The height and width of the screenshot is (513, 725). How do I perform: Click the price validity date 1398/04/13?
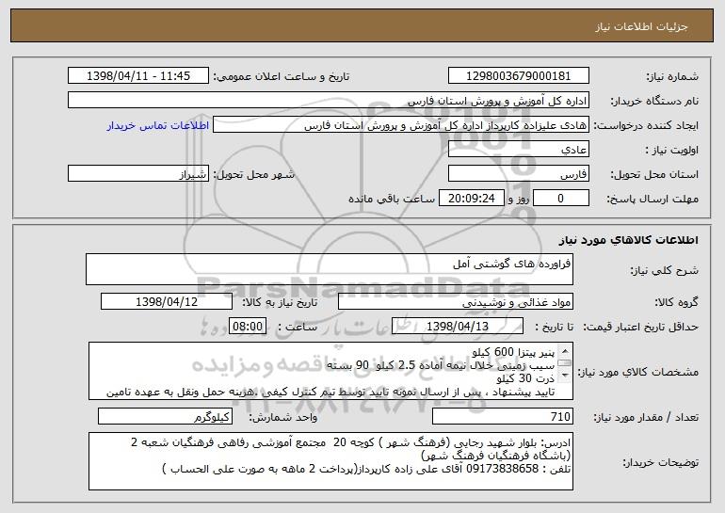458,327
